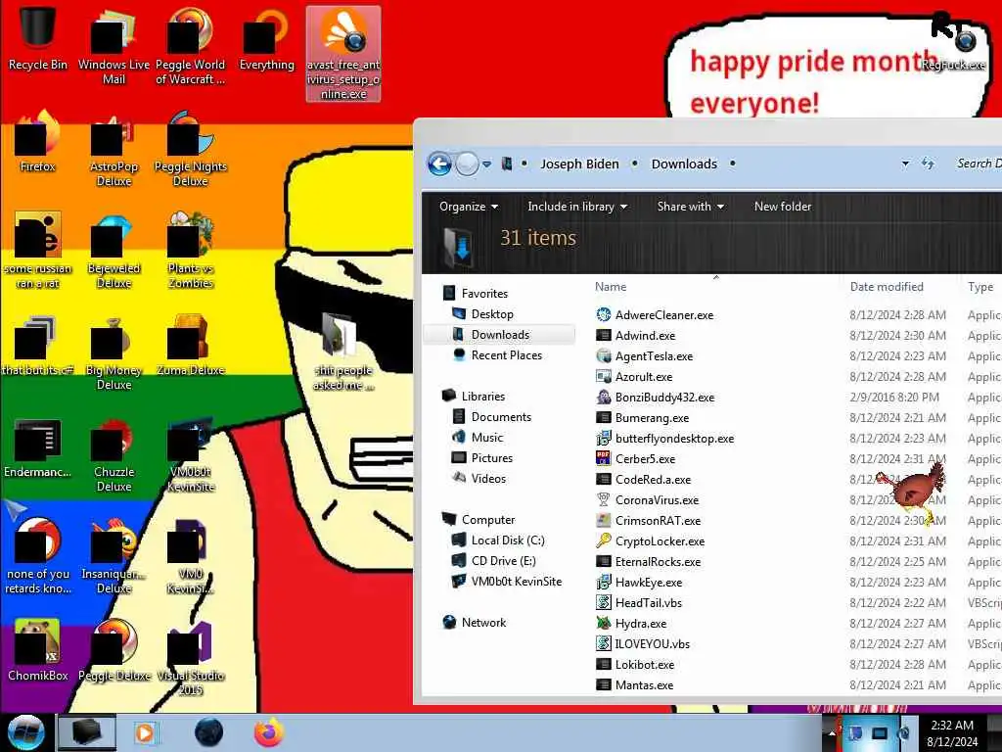Open the Bejeweled Deluxe desktop icon
This screenshot has width=1002, height=752.
[x=114, y=251]
